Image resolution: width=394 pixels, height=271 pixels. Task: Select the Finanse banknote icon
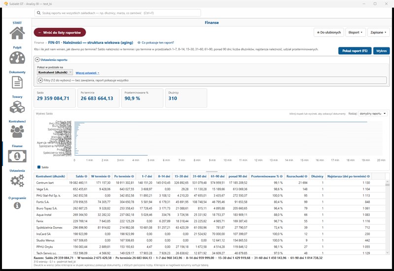click(17, 156)
